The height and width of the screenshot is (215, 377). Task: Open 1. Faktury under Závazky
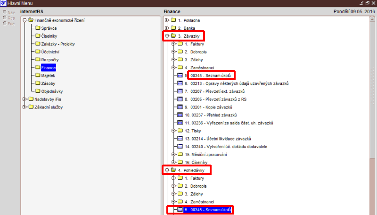click(x=194, y=44)
